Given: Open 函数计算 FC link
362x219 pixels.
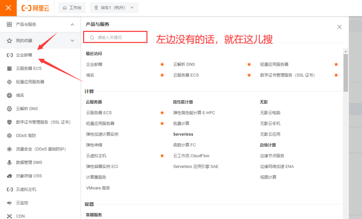Looking at the screenshot, I should (x=185, y=145).
